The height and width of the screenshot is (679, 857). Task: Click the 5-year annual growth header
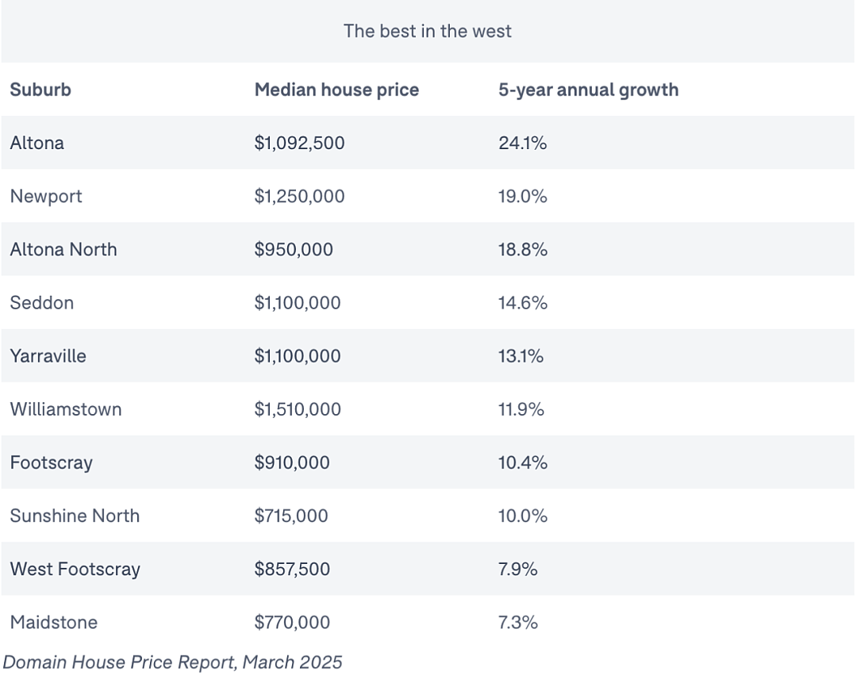[588, 90]
